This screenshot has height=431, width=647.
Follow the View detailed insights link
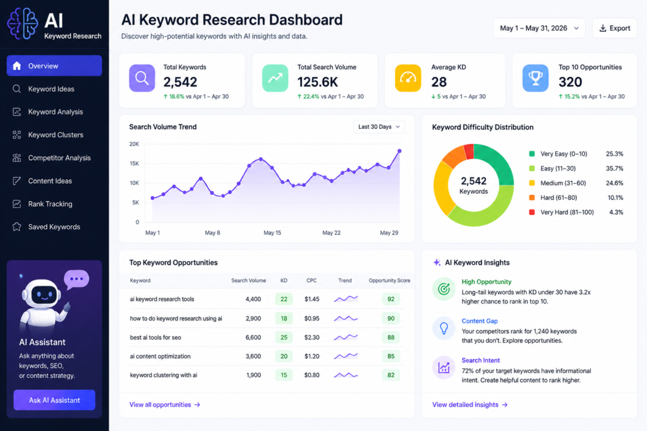click(x=469, y=404)
